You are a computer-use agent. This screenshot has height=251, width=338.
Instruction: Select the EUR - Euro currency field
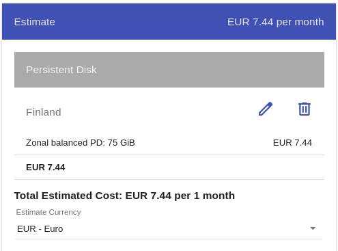169,228
